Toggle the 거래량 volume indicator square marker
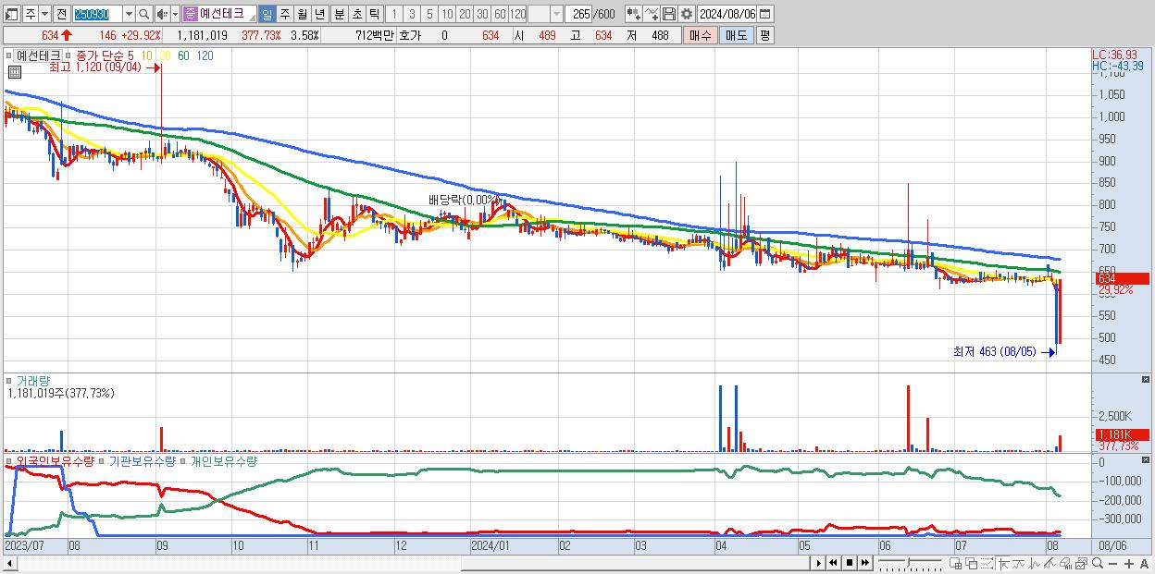Image resolution: width=1155 pixels, height=574 pixels. coord(10,380)
